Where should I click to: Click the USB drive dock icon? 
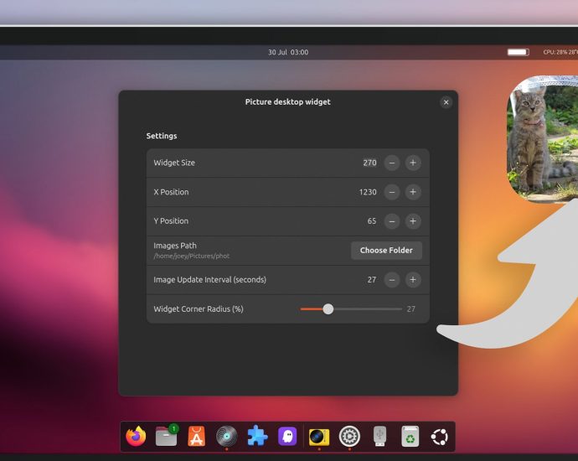click(379, 437)
